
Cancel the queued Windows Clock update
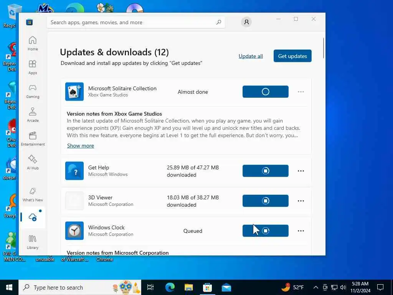[266, 231]
